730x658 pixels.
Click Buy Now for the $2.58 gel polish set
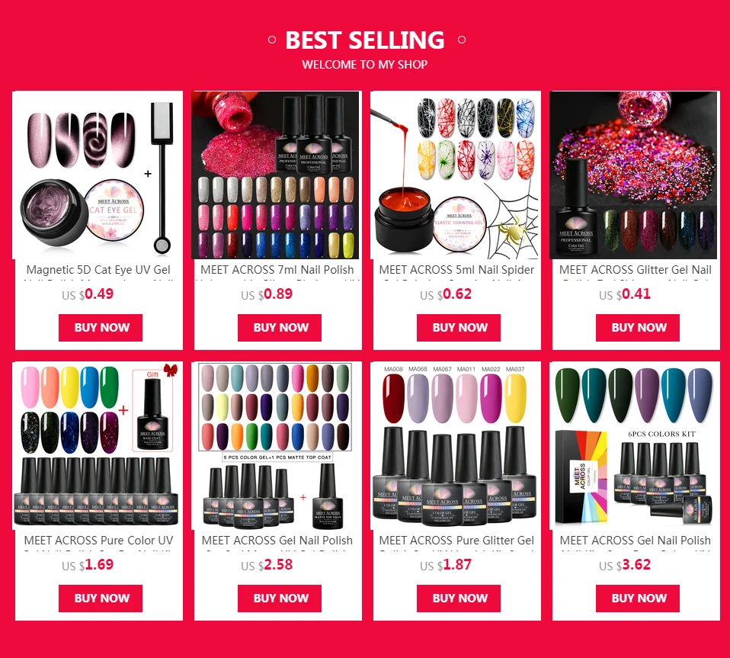(280, 599)
